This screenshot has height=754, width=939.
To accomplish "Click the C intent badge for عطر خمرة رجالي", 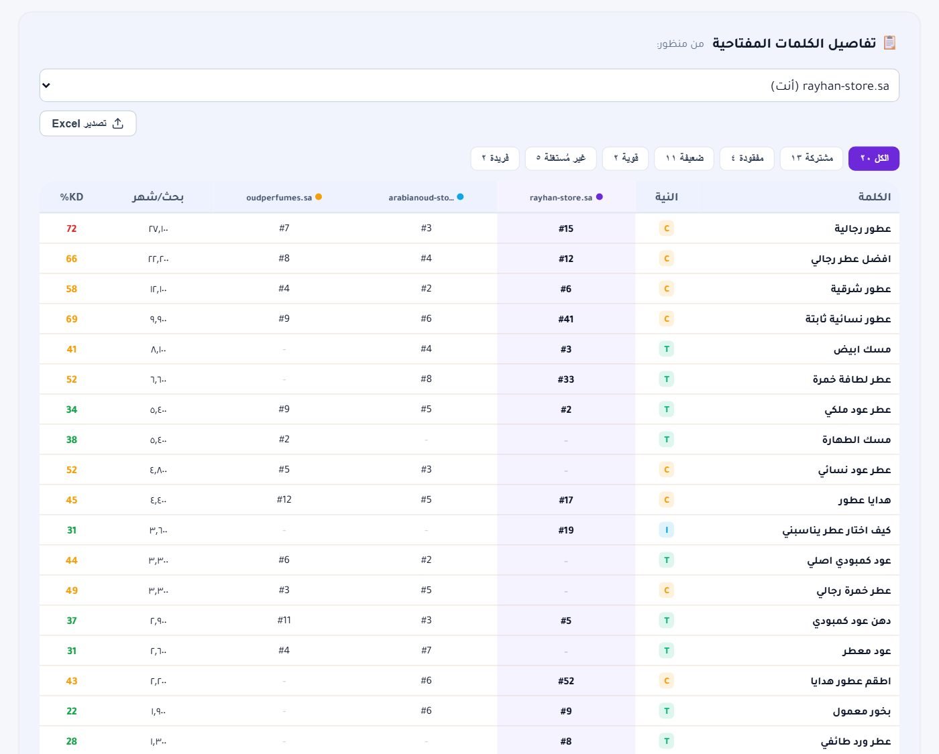I will [667, 590].
